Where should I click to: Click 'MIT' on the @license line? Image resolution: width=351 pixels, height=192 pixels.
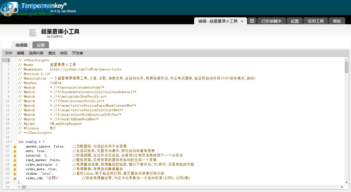point(53,128)
